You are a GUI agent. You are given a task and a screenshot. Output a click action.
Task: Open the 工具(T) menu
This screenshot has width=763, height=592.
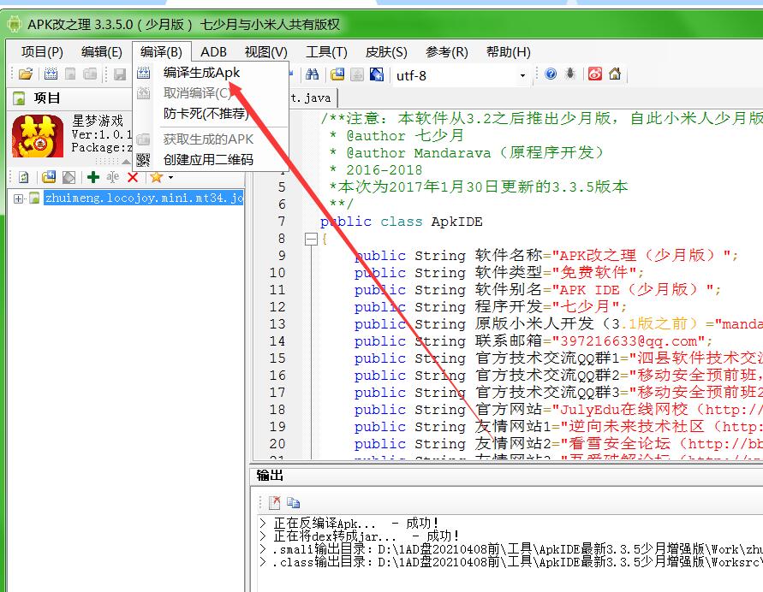pyautogui.click(x=326, y=51)
